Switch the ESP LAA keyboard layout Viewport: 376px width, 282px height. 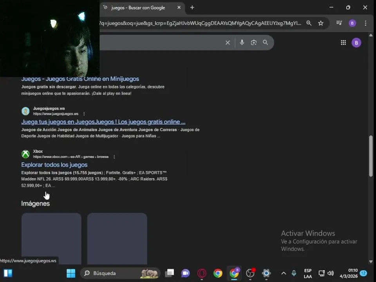(x=308, y=273)
